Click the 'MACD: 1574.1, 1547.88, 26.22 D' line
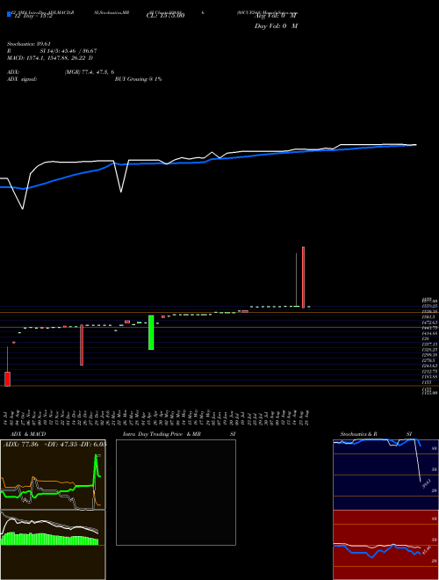The image size is (439, 580). [50, 58]
